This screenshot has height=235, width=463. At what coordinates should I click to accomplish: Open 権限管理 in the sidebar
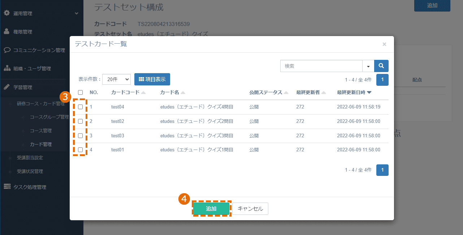[23, 32]
